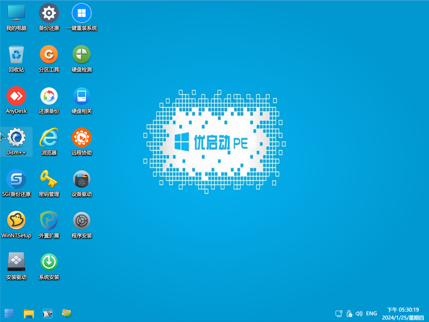Launch taskbar camera screenshot tool
Image resolution: width=429 pixels, height=322 pixels.
click(x=48, y=314)
